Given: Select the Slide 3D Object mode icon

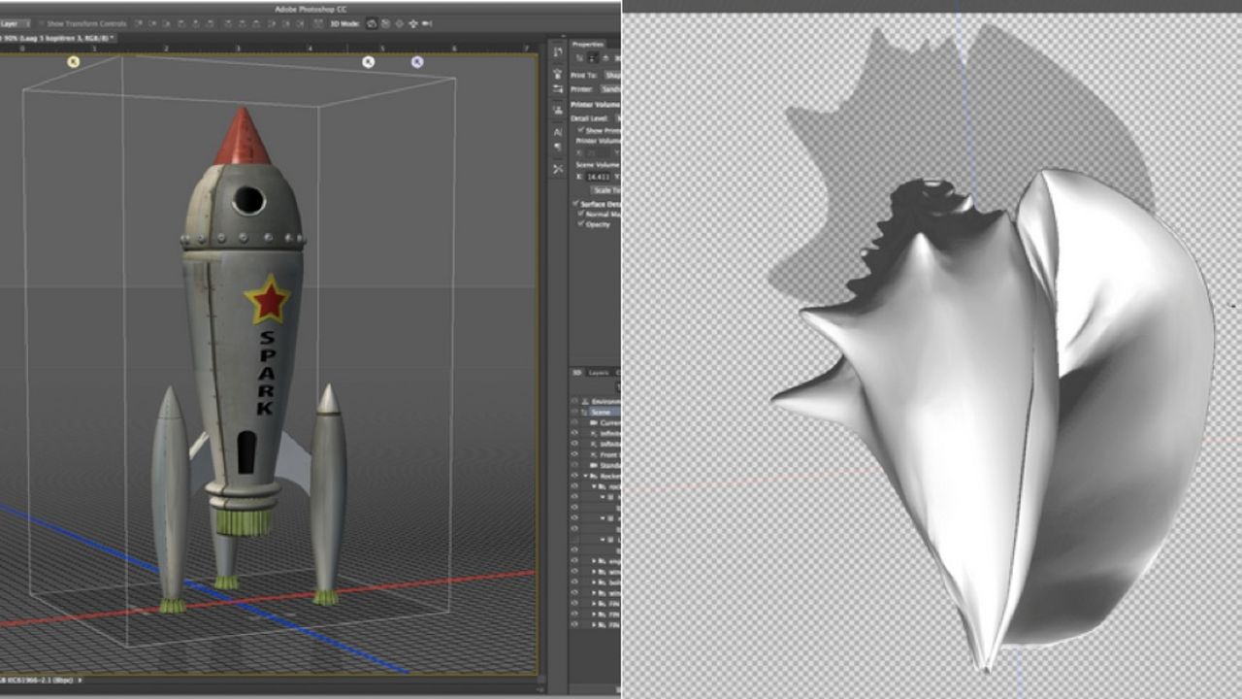Looking at the screenshot, I should (414, 23).
